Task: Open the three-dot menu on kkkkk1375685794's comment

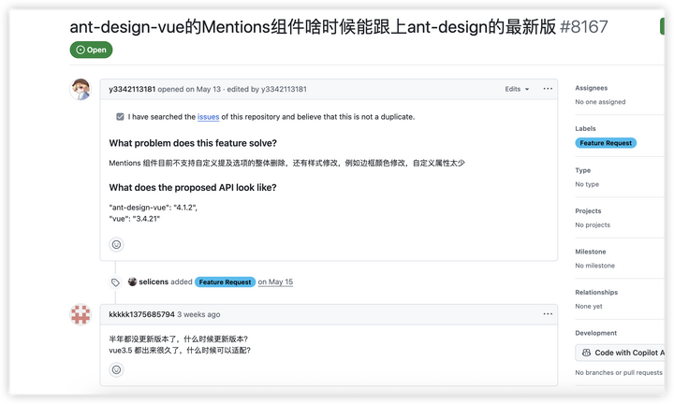Action: click(548, 314)
